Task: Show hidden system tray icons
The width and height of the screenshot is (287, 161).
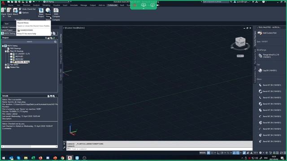Action: click(x=242, y=158)
